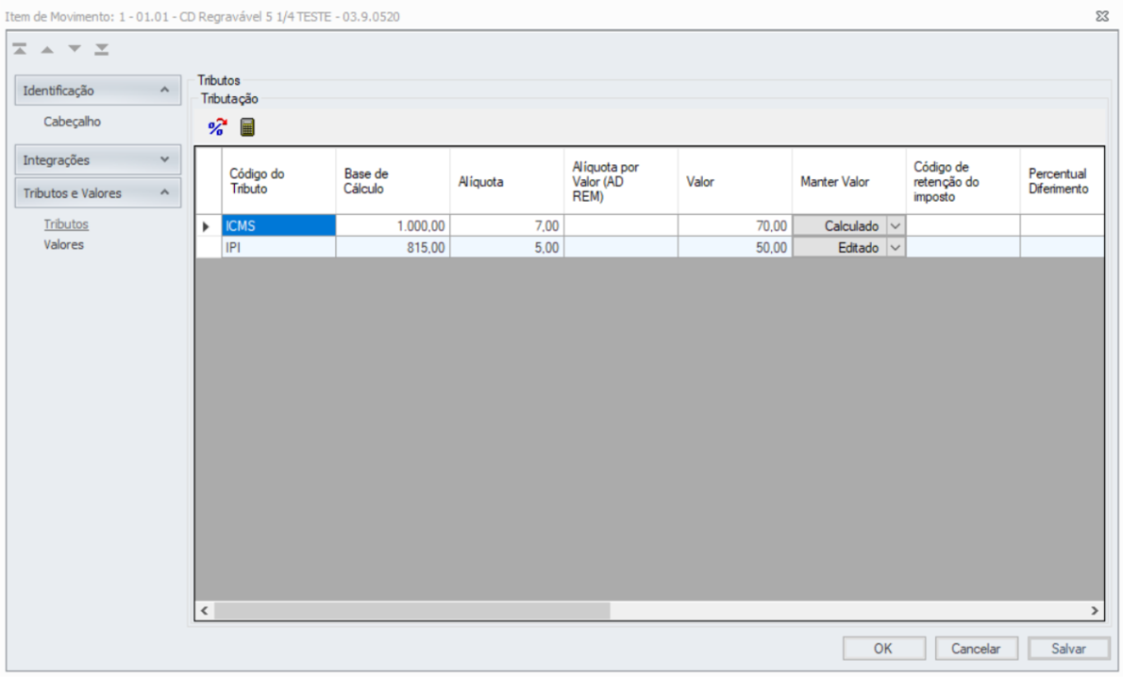This screenshot has width=1123, height=677.
Task: Go to the first record using the navigation arrow
Action: [19, 49]
